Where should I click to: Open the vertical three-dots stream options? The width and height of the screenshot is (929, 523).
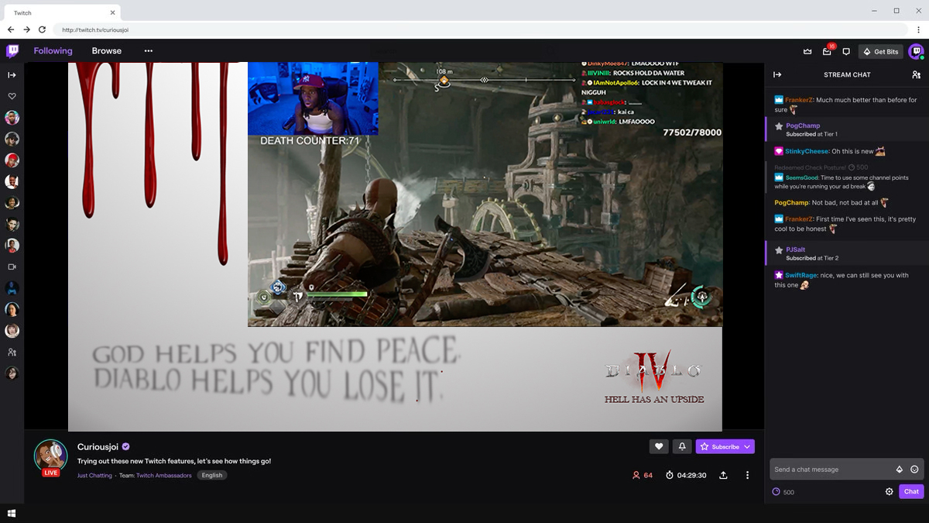pyautogui.click(x=747, y=475)
